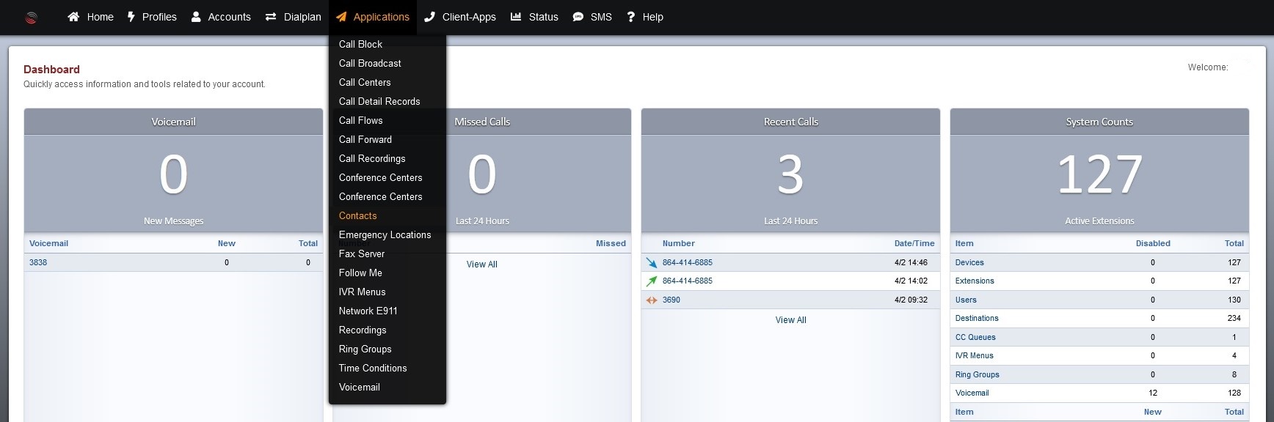Open CC Queues in System Counts
1274x422 pixels.
[975, 337]
